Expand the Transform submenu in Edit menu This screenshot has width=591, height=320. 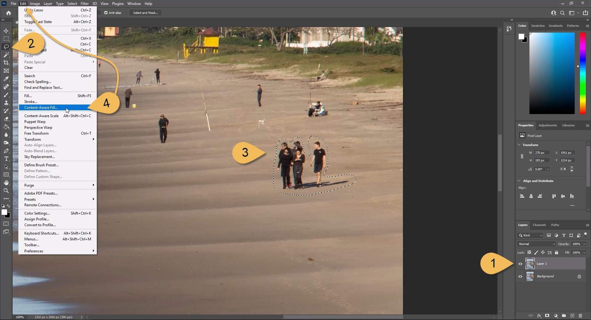tap(58, 139)
